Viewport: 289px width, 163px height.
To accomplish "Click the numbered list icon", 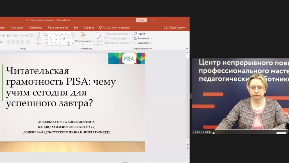I will [x=16, y=35].
